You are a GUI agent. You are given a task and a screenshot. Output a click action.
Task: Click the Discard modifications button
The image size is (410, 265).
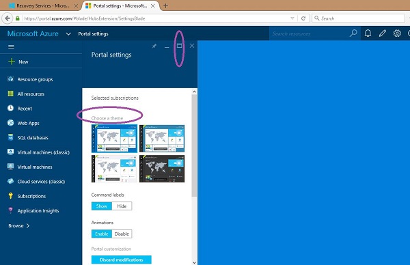click(122, 260)
